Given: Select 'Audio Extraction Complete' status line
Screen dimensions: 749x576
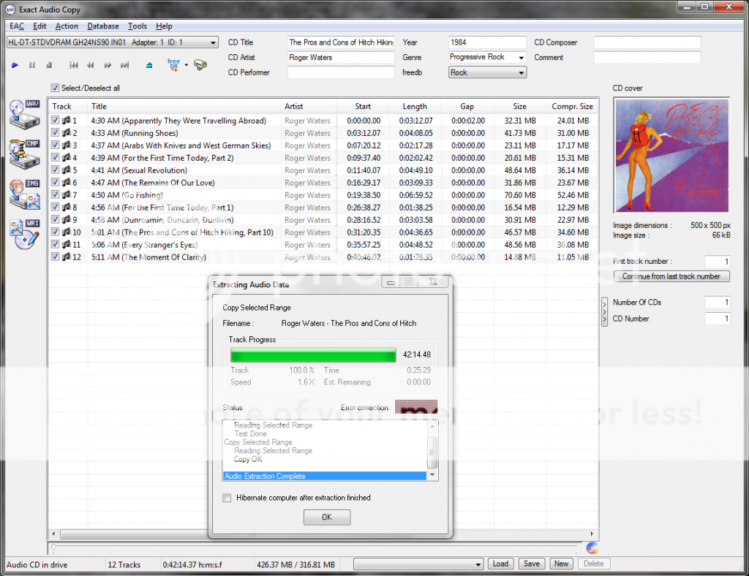Looking at the screenshot, I should pyautogui.click(x=325, y=476).
